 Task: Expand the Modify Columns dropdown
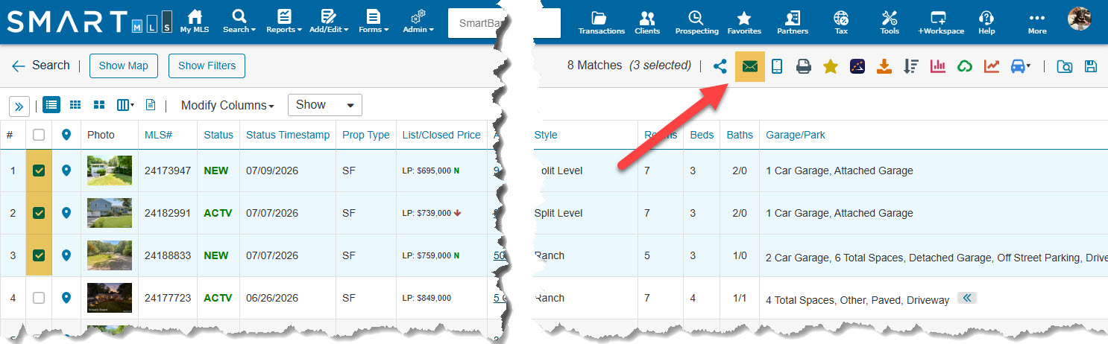227,105
